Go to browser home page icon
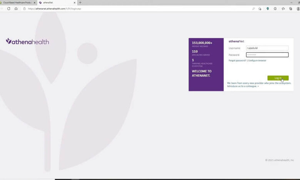300x180 pixels. click(16, 8)
